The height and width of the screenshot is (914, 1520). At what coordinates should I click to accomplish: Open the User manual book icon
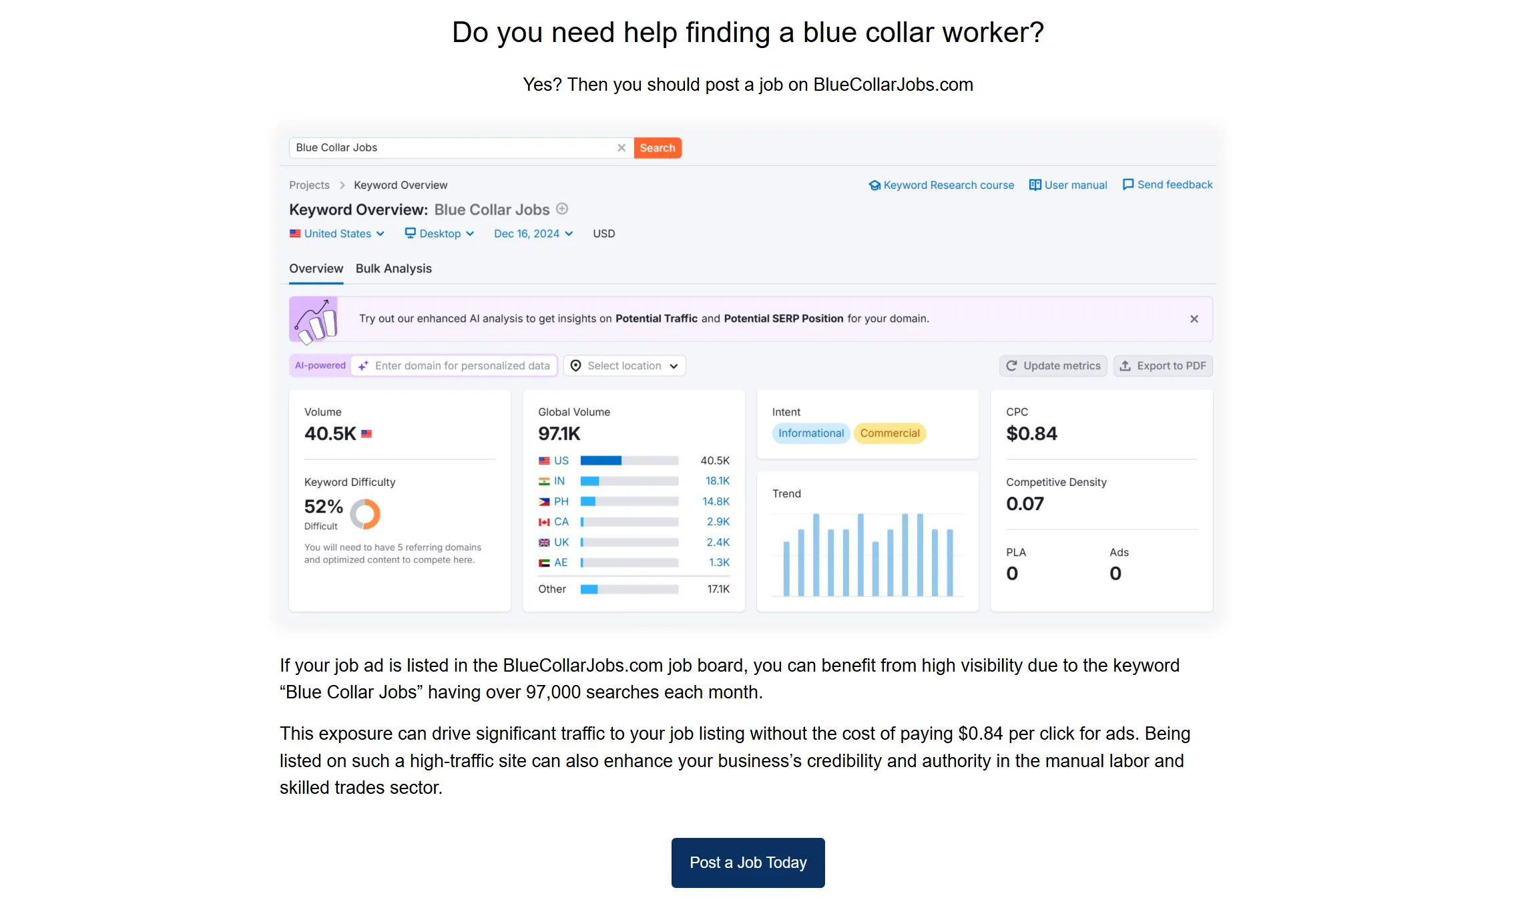click(x=1035, y=185)
